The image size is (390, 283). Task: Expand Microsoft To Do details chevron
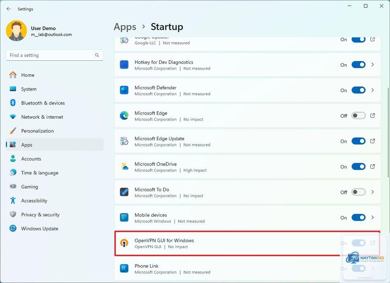coord(372,192)
